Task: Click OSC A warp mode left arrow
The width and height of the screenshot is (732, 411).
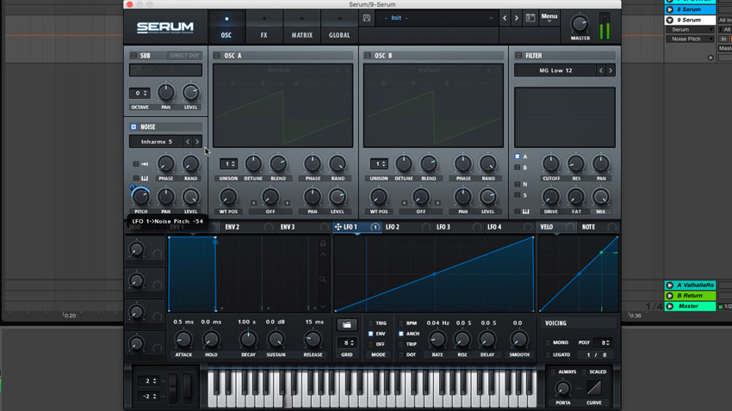Action: pos(253,203)
